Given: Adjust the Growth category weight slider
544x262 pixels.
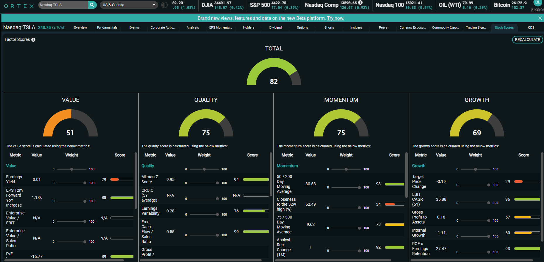Looking at the screenshot, I should [x=476, y=169].
